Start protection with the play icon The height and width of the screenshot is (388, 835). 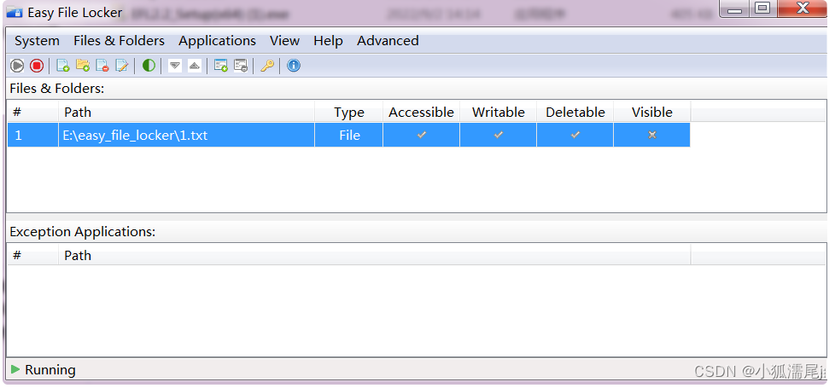tap(17, 66)
